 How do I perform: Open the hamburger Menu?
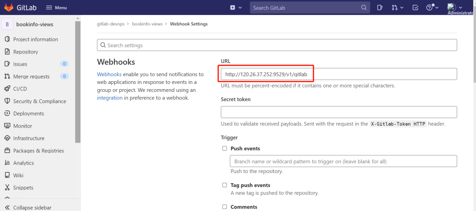click(56, 8)
